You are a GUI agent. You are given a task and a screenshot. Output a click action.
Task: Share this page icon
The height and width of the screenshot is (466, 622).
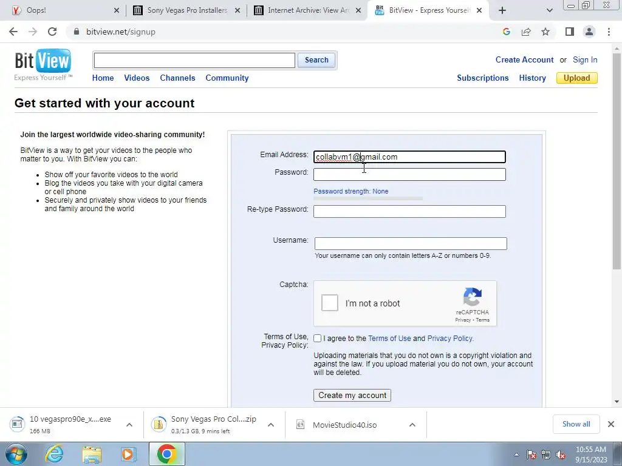coord(526,32)
